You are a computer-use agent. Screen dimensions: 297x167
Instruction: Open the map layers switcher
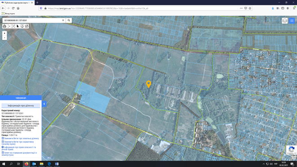point(285,21)
